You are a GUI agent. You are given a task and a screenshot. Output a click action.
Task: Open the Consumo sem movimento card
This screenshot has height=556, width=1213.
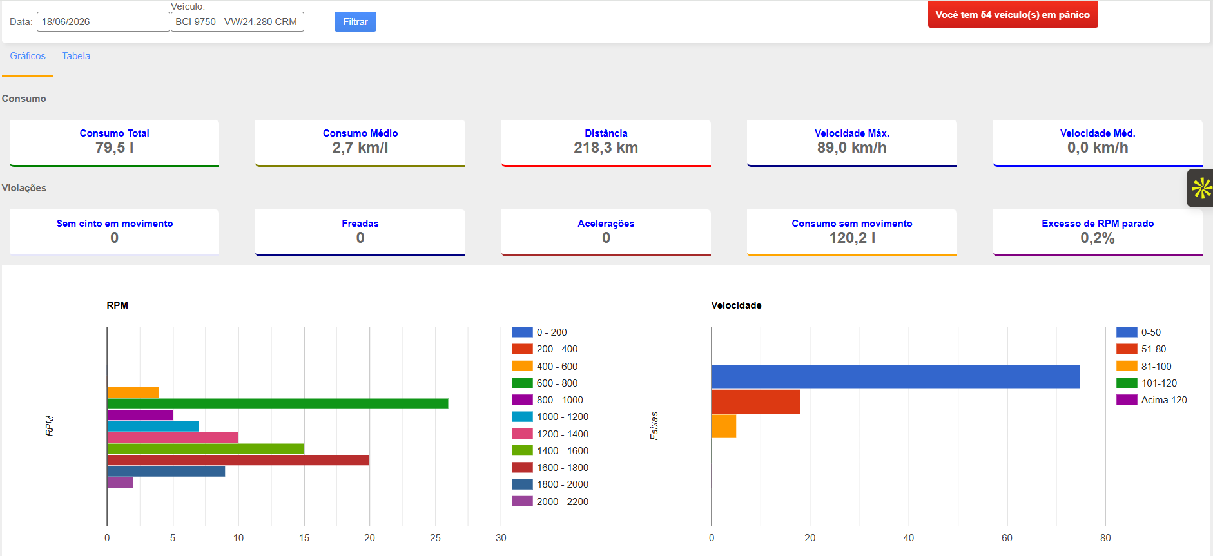click(x=851, y=233)
